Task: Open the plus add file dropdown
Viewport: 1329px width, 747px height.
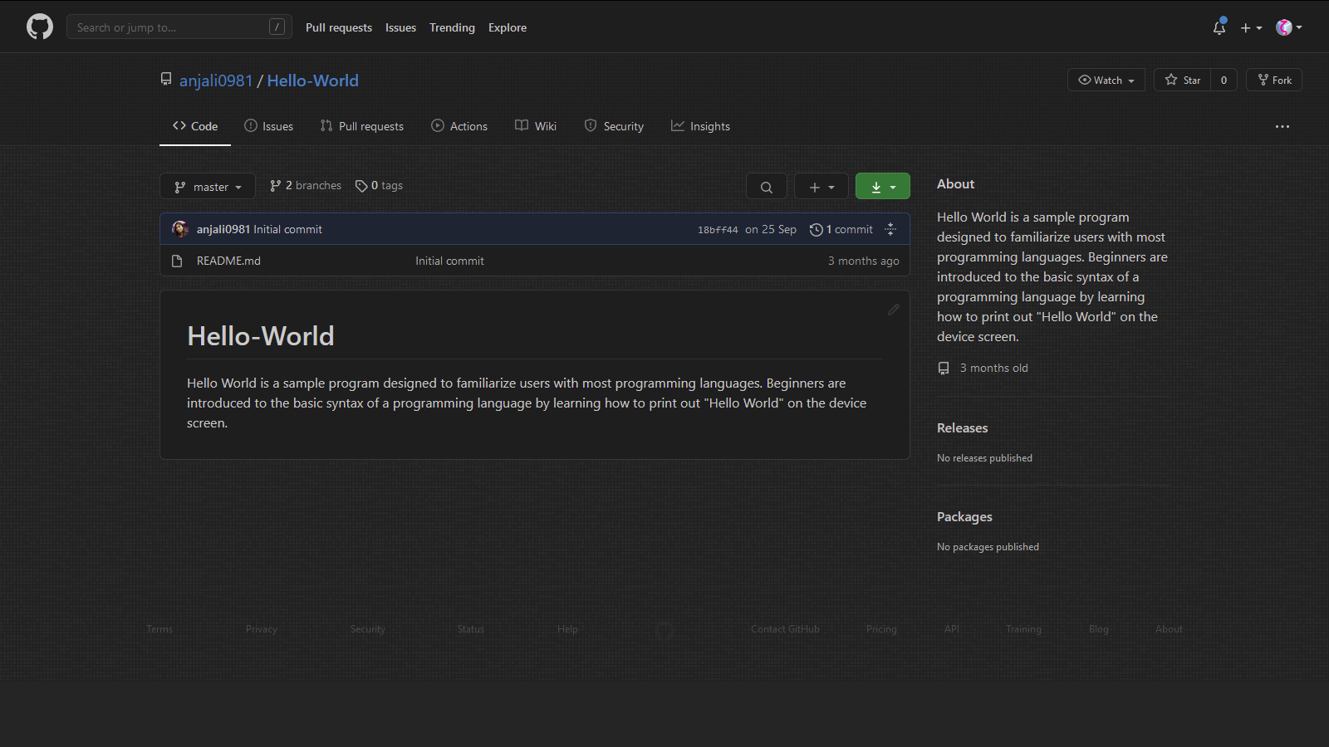Action: click(821, 187)
